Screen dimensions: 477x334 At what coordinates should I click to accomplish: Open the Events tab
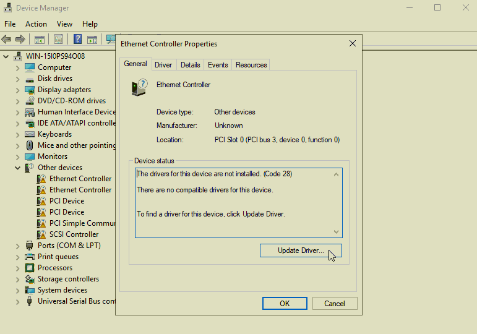point(218,65)
